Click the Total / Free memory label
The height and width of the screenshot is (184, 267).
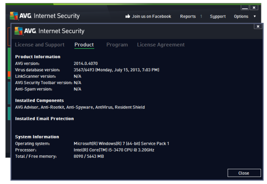(36, 156)
